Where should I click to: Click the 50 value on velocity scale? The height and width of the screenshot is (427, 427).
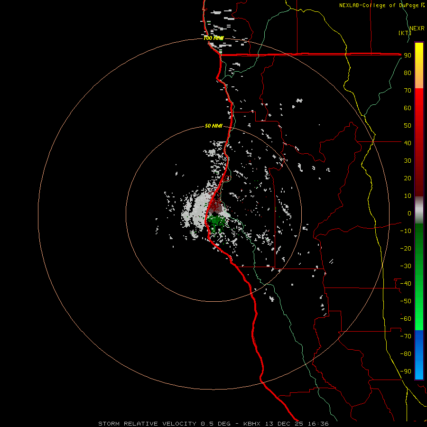(408, 126)
